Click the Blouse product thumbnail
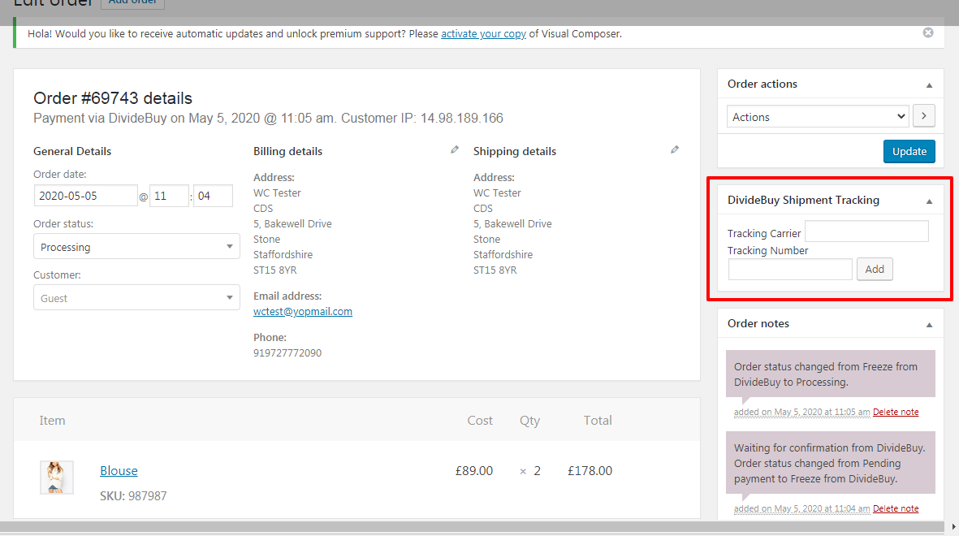 (x=57, y=478)
